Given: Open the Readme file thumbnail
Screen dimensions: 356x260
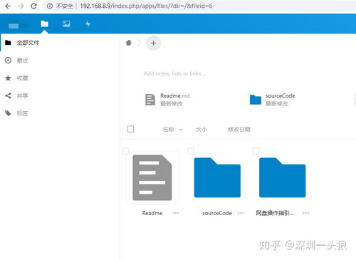Looking at the screenshot, I should tap(152, 177).
